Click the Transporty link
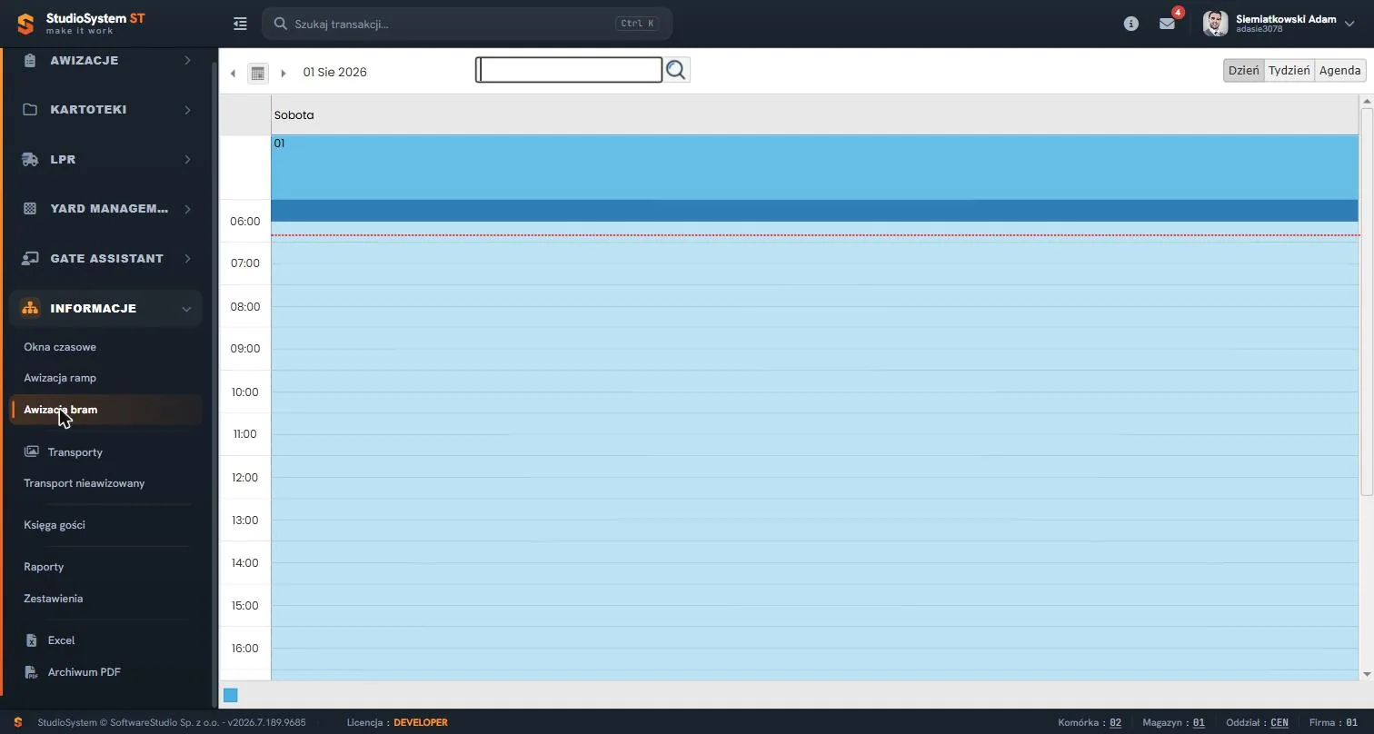The height and width of the screenshot is (734, 1374). coord(75,452)
